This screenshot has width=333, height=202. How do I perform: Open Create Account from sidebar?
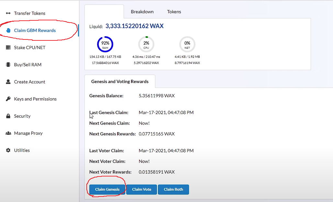pyautogui.click(x=29, y=82)
